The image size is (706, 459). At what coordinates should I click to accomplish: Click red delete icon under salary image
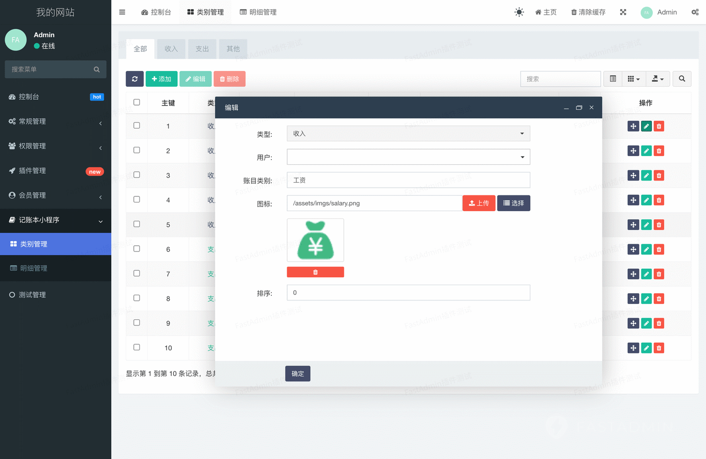(x=315, y=272)
